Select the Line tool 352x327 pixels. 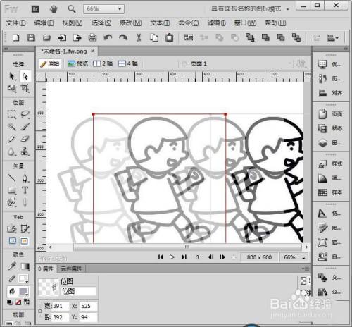tap(11, 178)
